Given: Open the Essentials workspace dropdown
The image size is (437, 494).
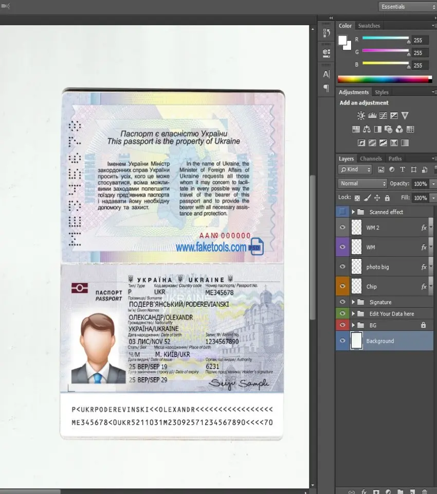Looking at the screenshot, I should tap(407, 7).
